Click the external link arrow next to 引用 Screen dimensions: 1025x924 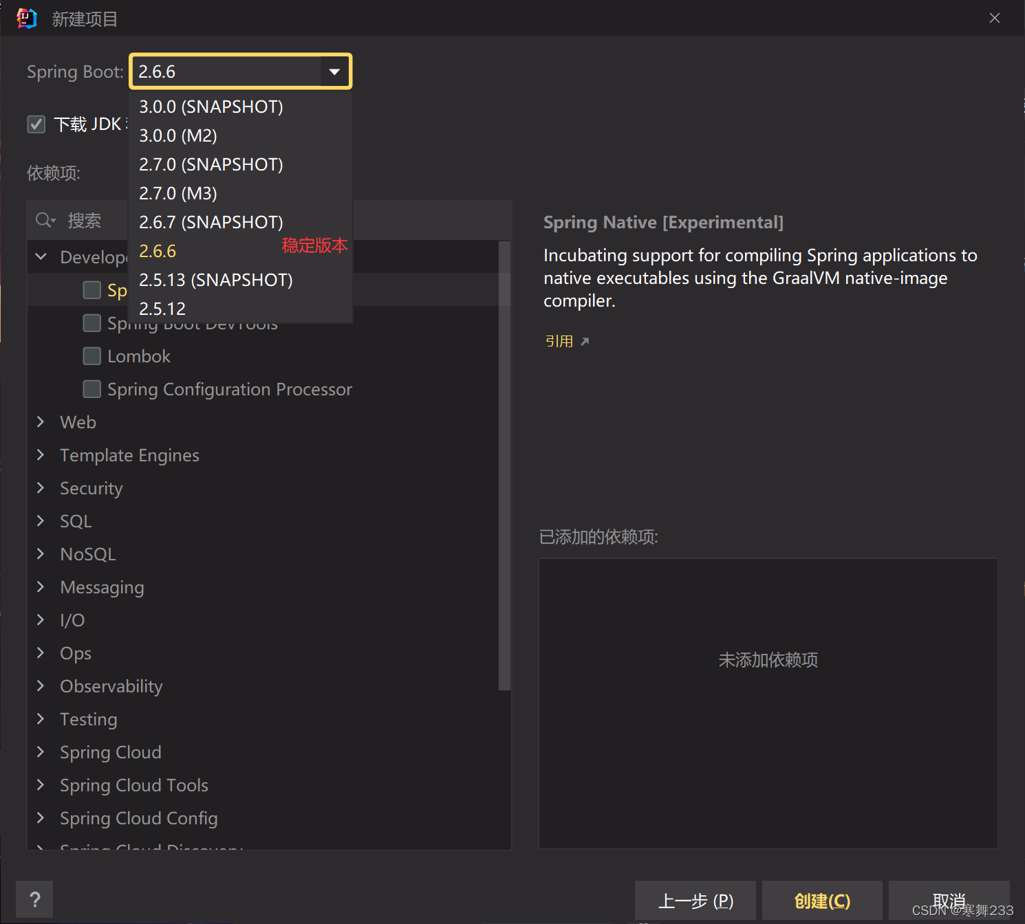point(585,341)
